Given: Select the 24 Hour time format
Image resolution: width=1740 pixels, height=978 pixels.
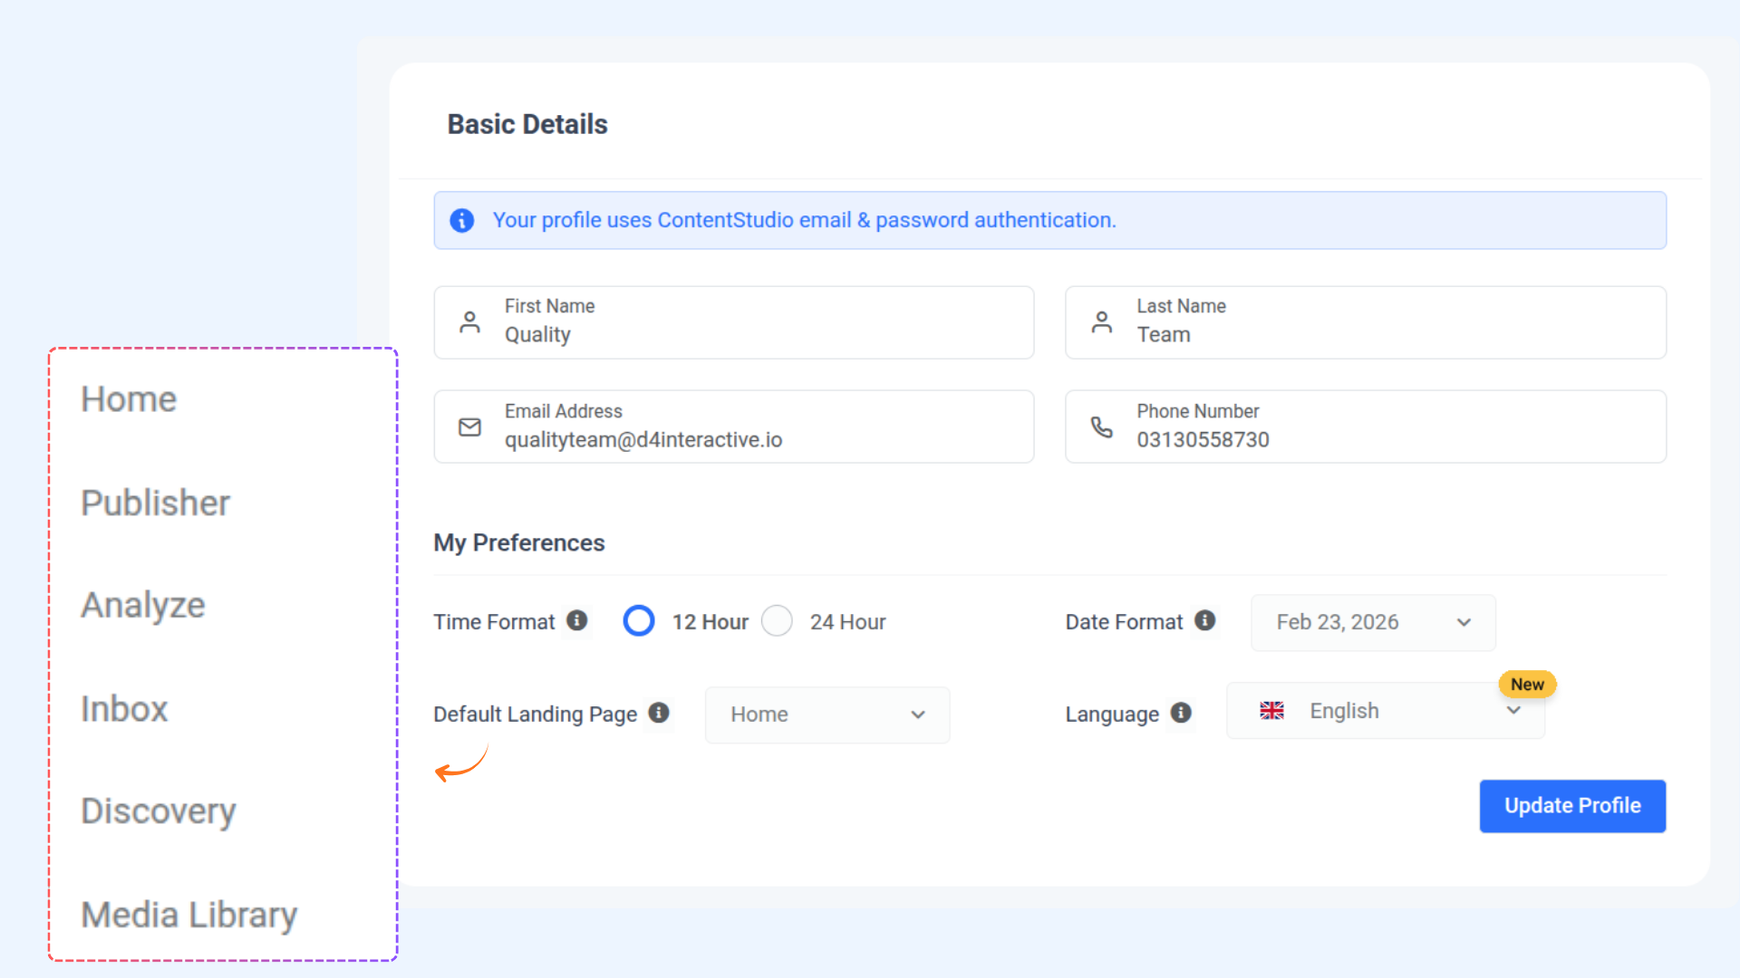Looking at the screenshot, I should click(777, 621).
